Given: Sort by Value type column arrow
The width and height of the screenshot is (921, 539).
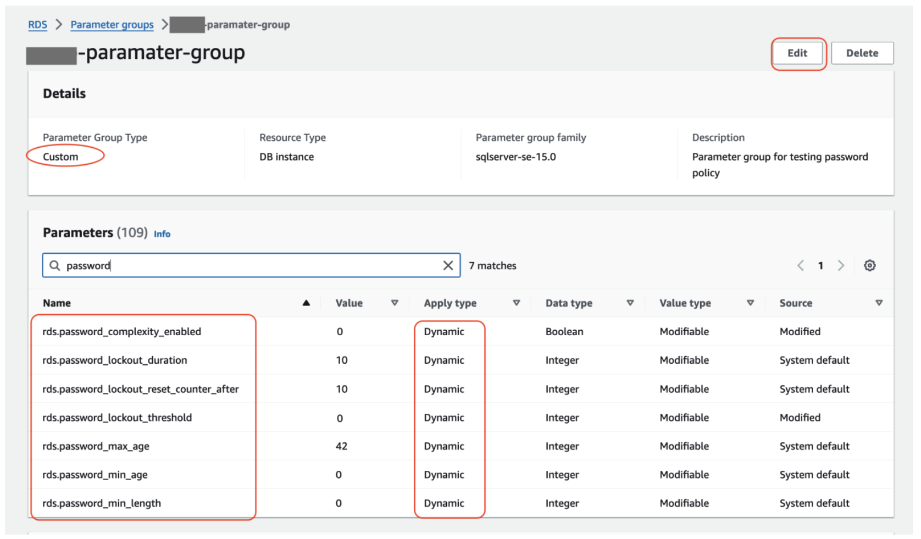Looking at the screenshot, I should (750, 303).
